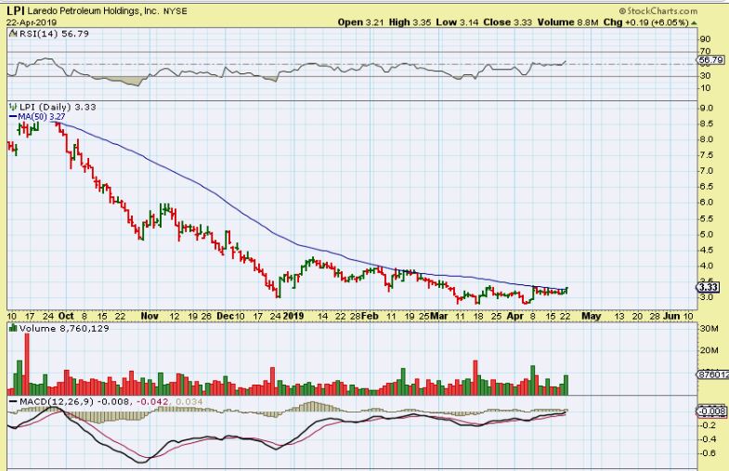Click the Nov label on date axis

(x=150, y=316)
